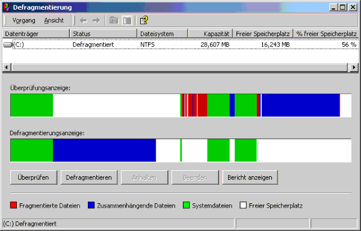Click the right scroll arrow of the list
The width and height of the screenshot is (361, 231).
354,67
